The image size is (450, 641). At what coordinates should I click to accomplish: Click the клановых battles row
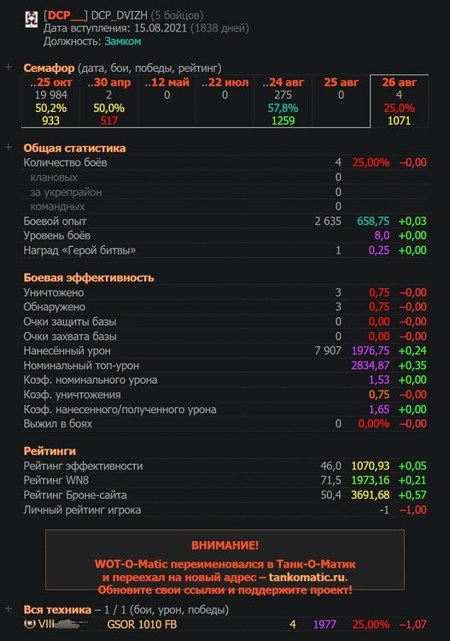click(225, 178)
